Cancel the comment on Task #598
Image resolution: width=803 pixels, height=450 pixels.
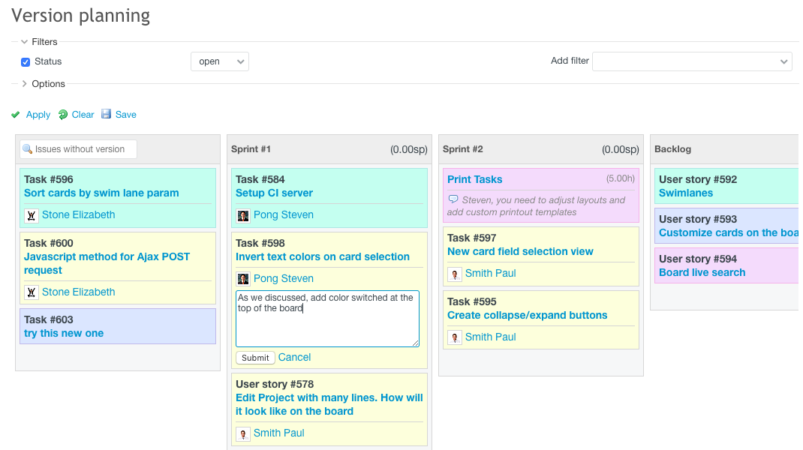[x=294, y=358]
